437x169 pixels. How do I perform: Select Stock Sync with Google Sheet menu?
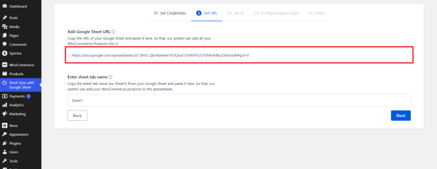coord(20,85)
